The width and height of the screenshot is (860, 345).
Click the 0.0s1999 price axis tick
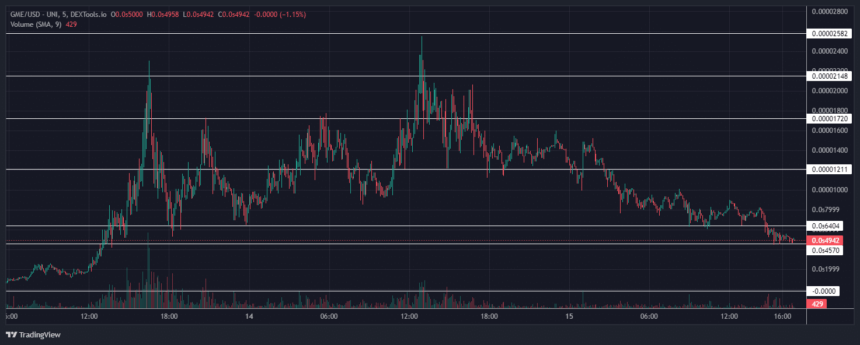[x=825, y=269]
